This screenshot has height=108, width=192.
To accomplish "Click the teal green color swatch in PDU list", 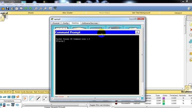I will [x=163, y=103].
